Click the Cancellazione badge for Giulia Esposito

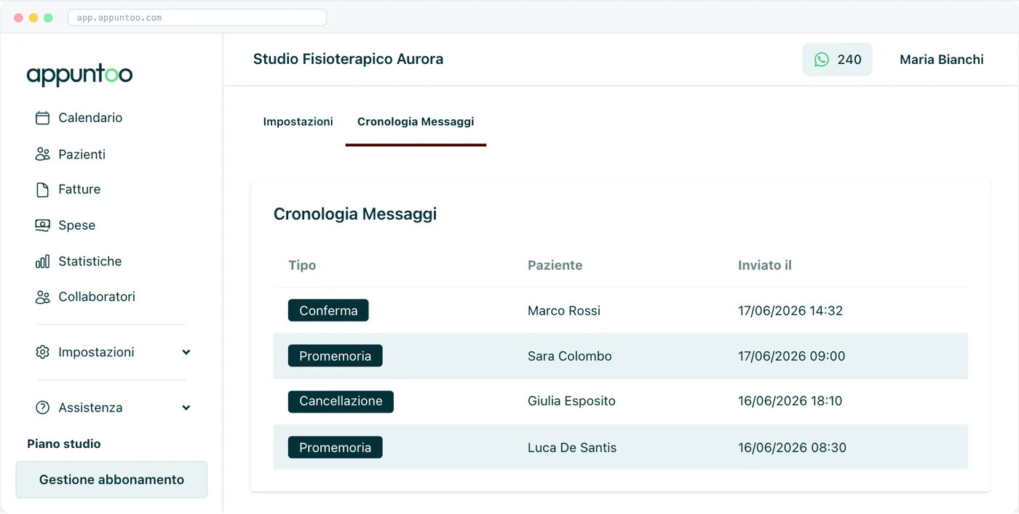pos(341,401)
